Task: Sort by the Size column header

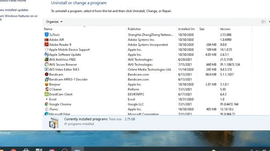Action: pyautogui.click(x=202, y=29)
